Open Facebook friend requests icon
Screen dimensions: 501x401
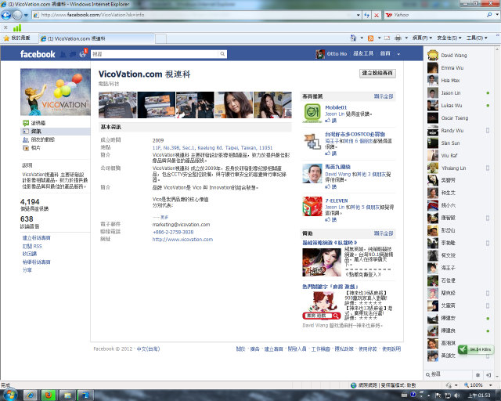coord(63,54)
